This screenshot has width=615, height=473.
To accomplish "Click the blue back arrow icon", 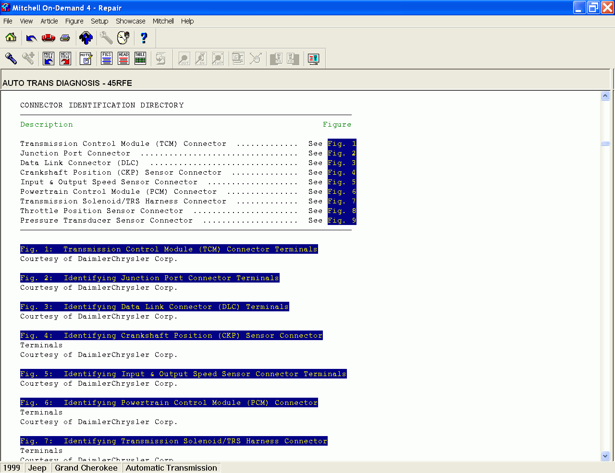I will tap(32, 37).
